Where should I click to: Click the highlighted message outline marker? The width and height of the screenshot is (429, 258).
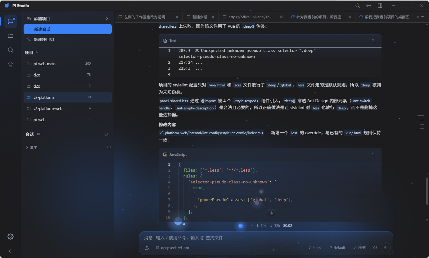(x=422, y=120)
